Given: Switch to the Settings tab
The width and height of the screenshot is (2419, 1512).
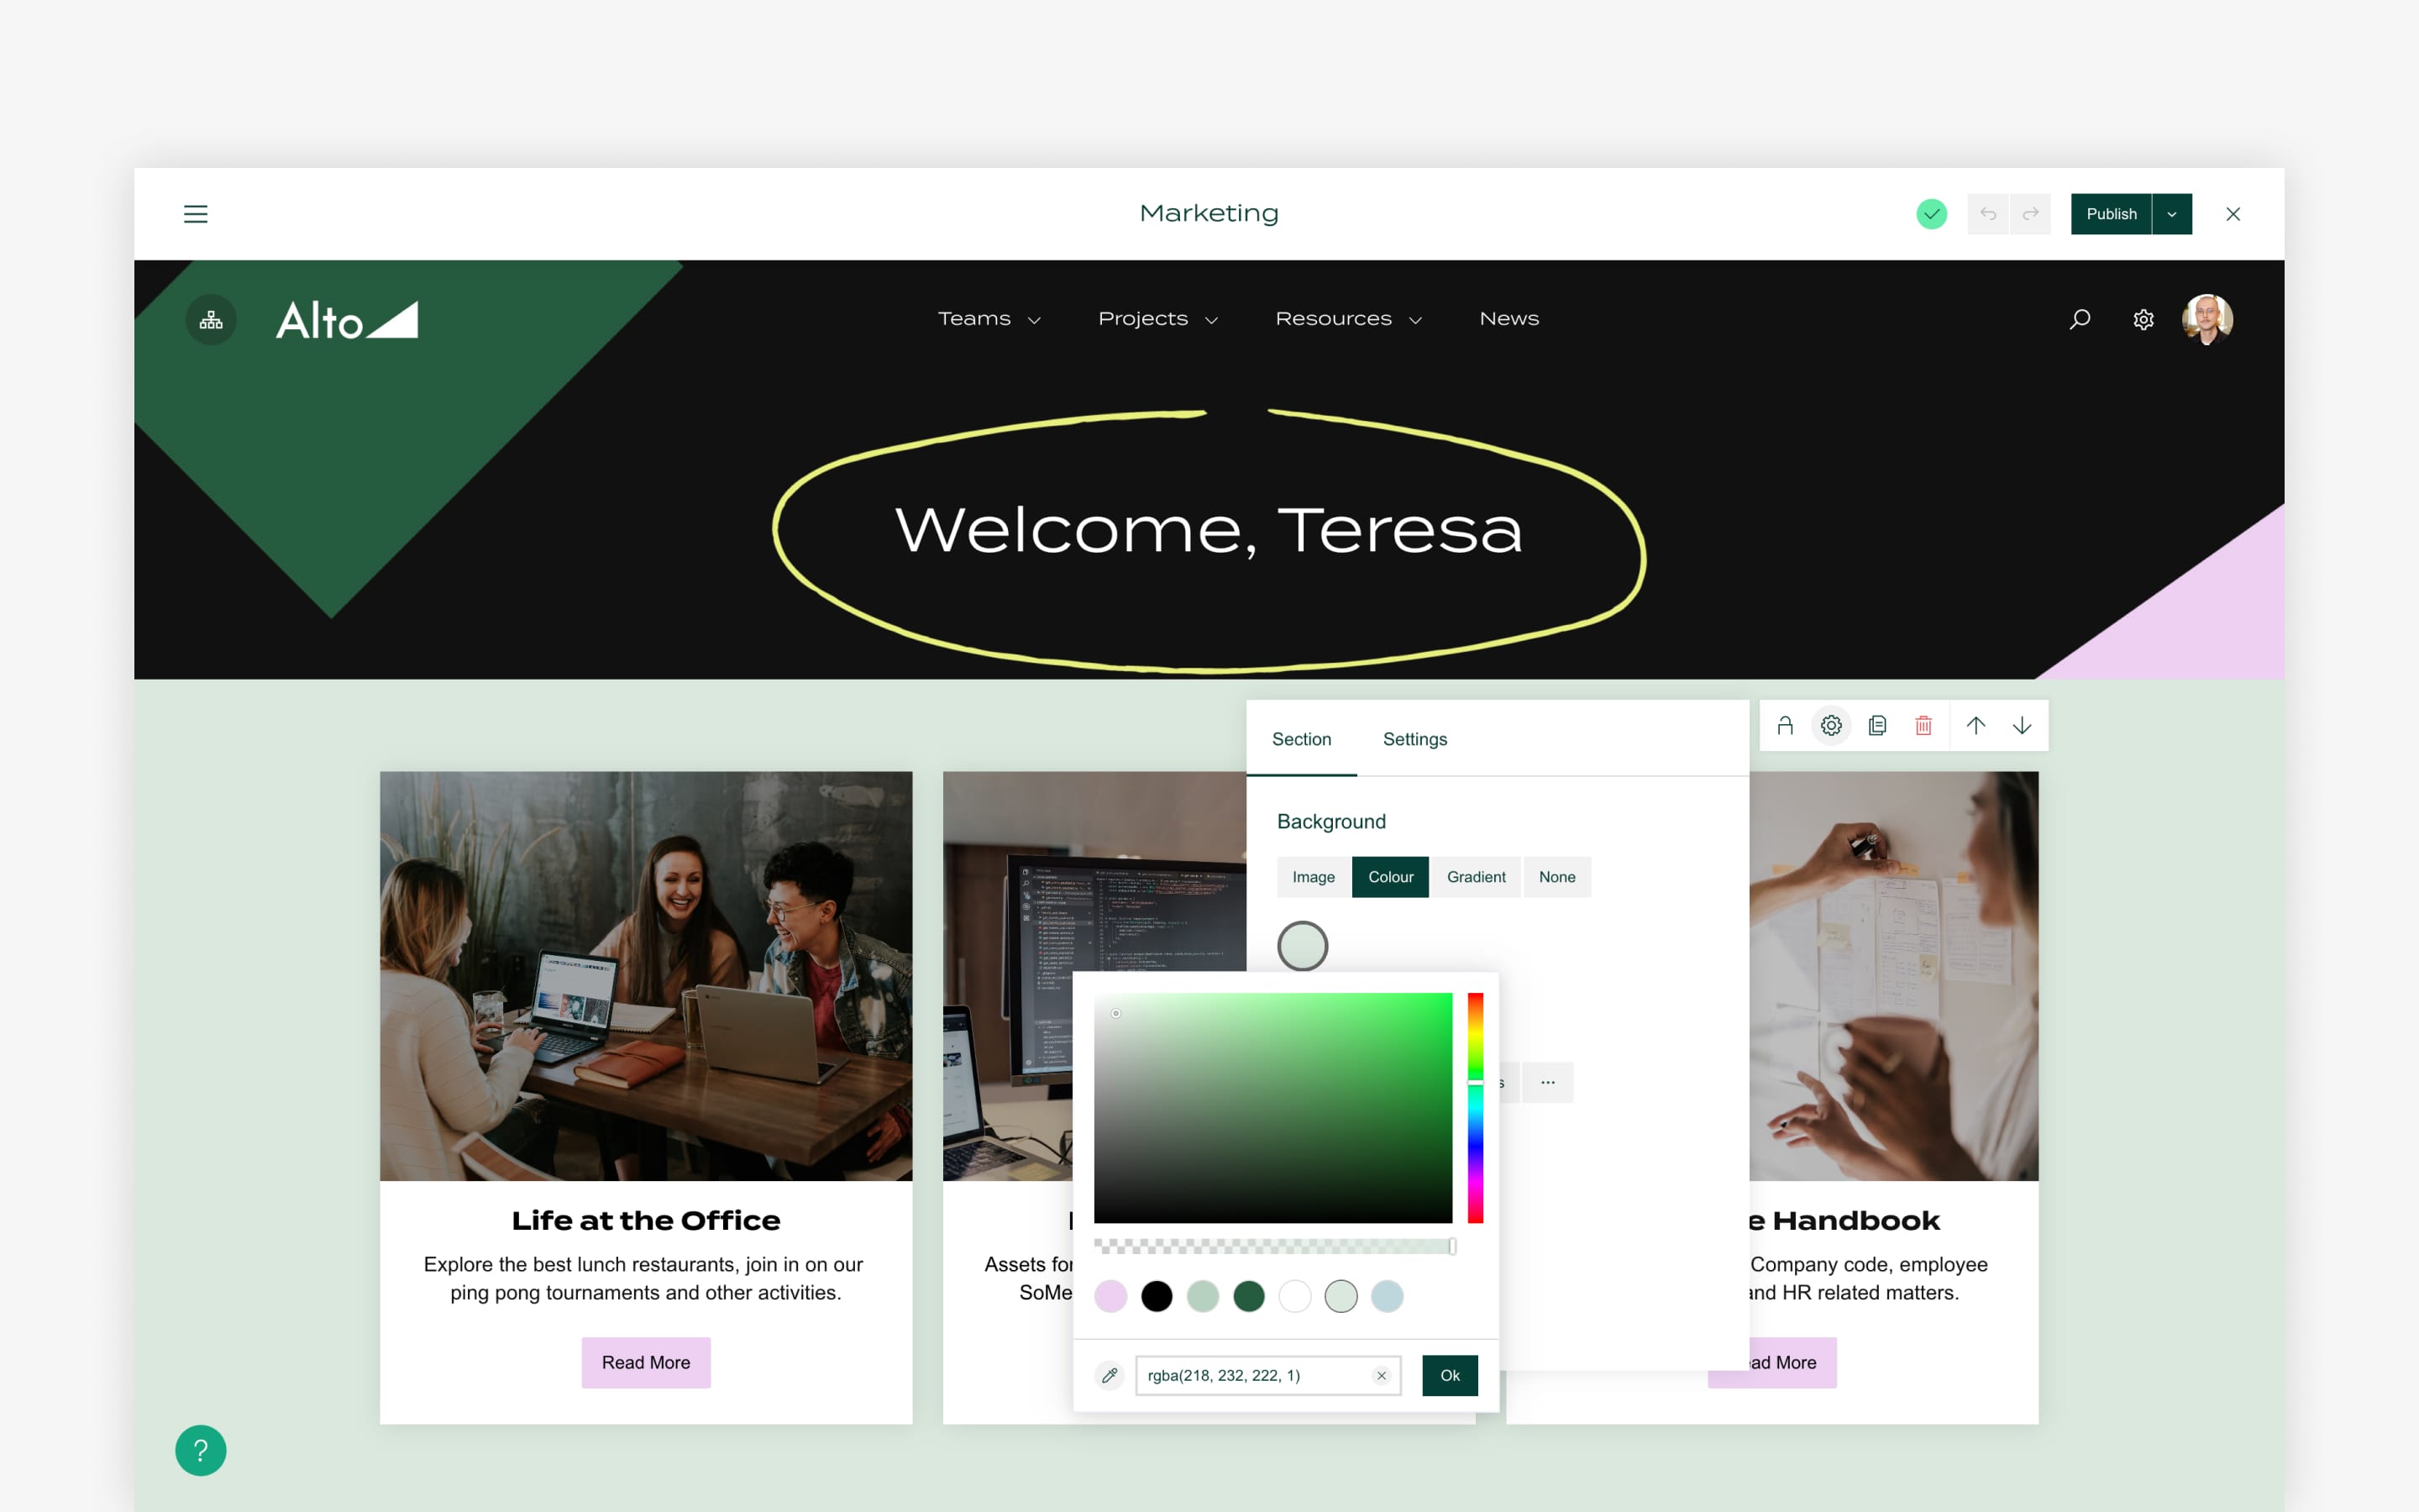Looking at the screenshot, I should coord(1414,738).
